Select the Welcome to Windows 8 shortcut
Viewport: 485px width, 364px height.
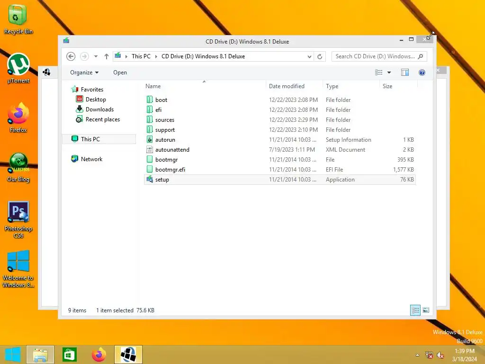pos(18,269)
